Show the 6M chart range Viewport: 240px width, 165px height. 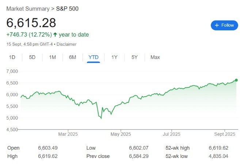73,57
